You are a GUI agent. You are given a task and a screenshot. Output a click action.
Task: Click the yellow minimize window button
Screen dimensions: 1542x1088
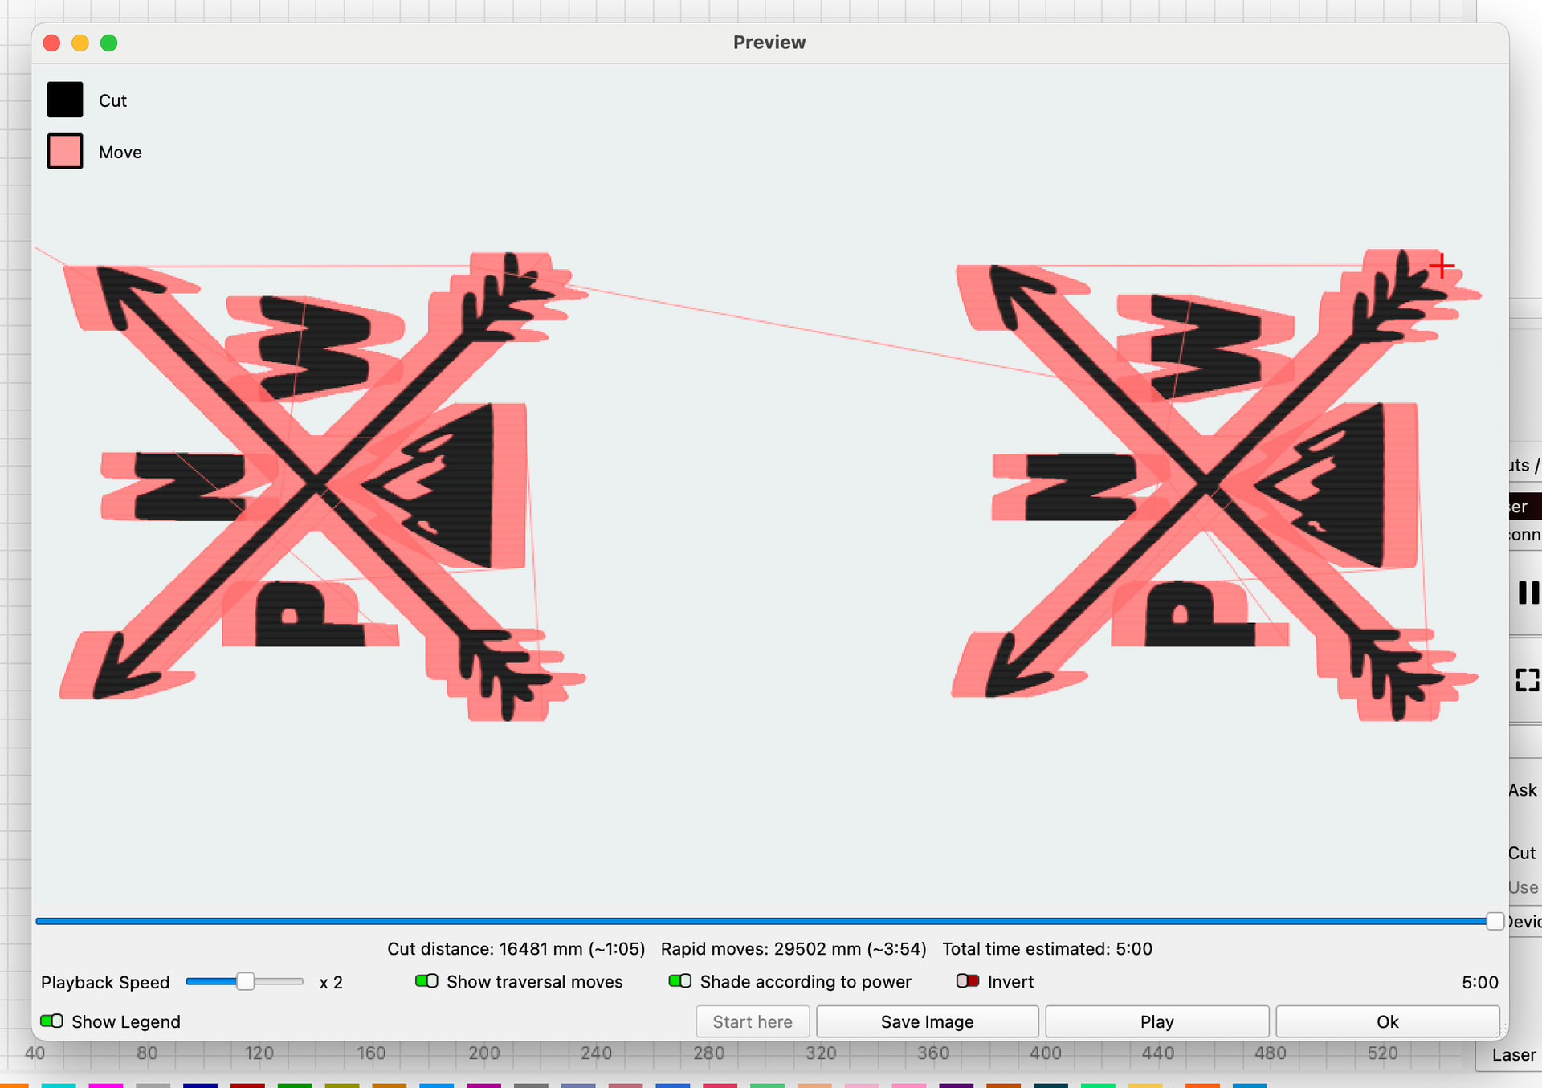pos(80,43)
